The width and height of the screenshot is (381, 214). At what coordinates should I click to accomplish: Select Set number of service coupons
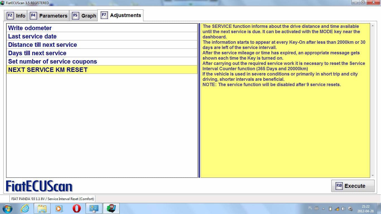pyautogui.click(x=102, y=61)
